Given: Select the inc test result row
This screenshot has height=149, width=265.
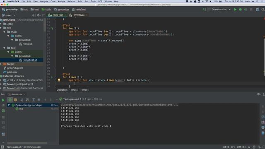Looking at the screenshot, I should coord(33,109).
